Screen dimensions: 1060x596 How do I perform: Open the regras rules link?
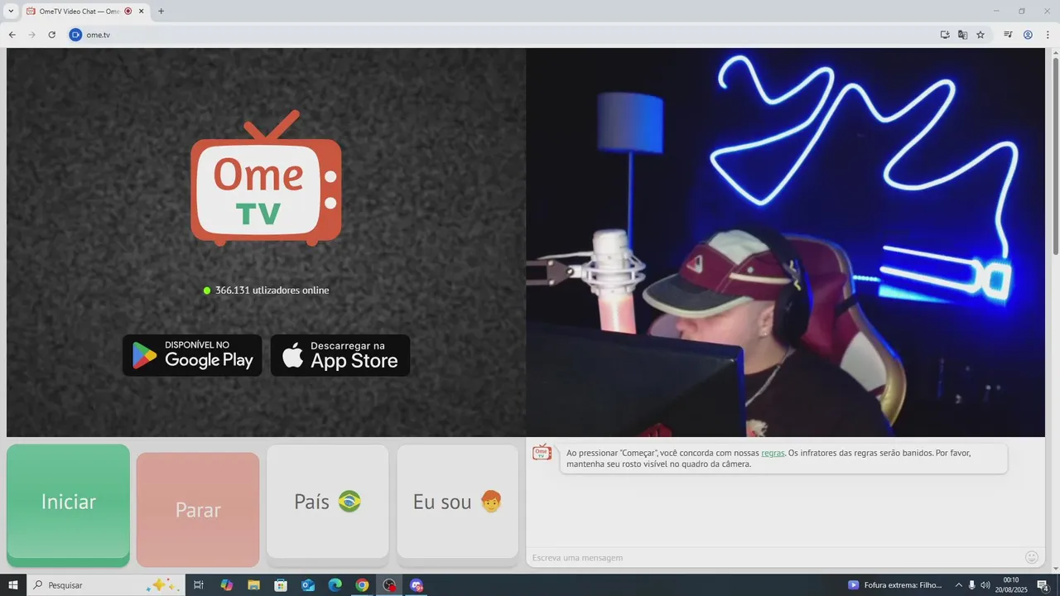tap(773, 453)
